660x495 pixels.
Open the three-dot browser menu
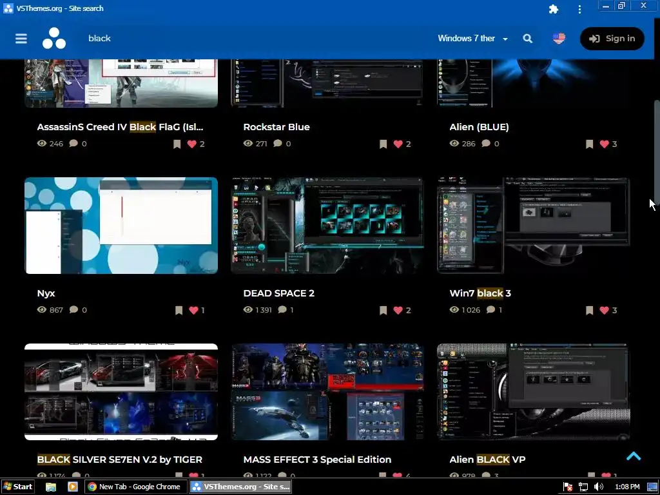(579, 9)
